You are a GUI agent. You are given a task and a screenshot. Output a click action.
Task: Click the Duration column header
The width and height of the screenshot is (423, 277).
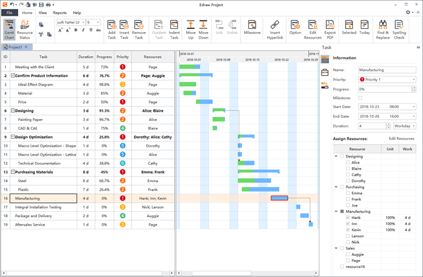(86, 57)
